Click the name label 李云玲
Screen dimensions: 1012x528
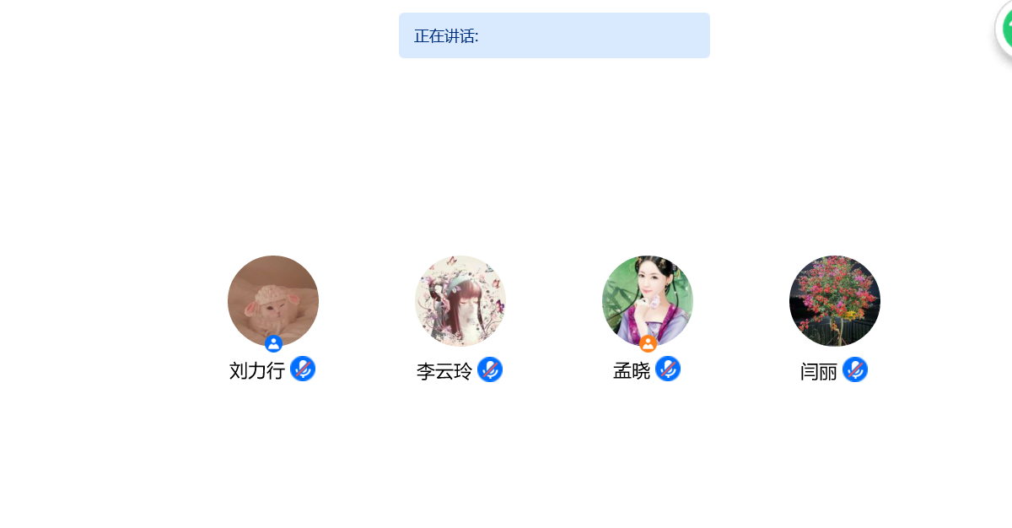click(444, 371)
